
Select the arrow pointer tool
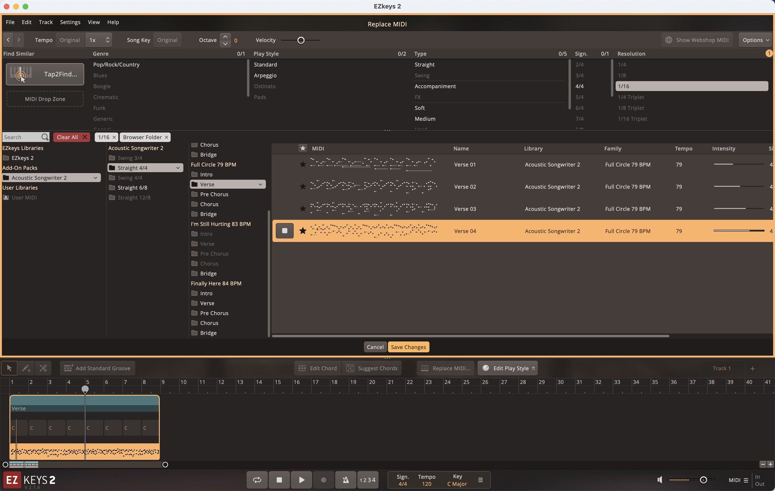[x=9, y=368]
